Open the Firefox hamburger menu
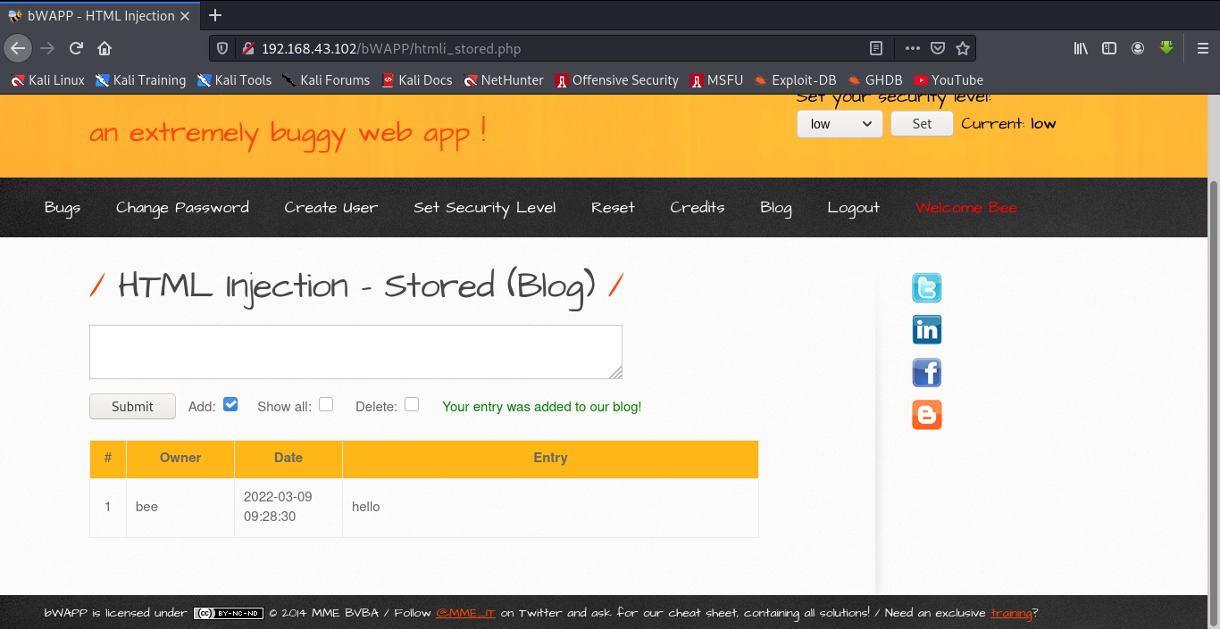The height and width of the screenshot is (629, 1220). (1202, 48)
